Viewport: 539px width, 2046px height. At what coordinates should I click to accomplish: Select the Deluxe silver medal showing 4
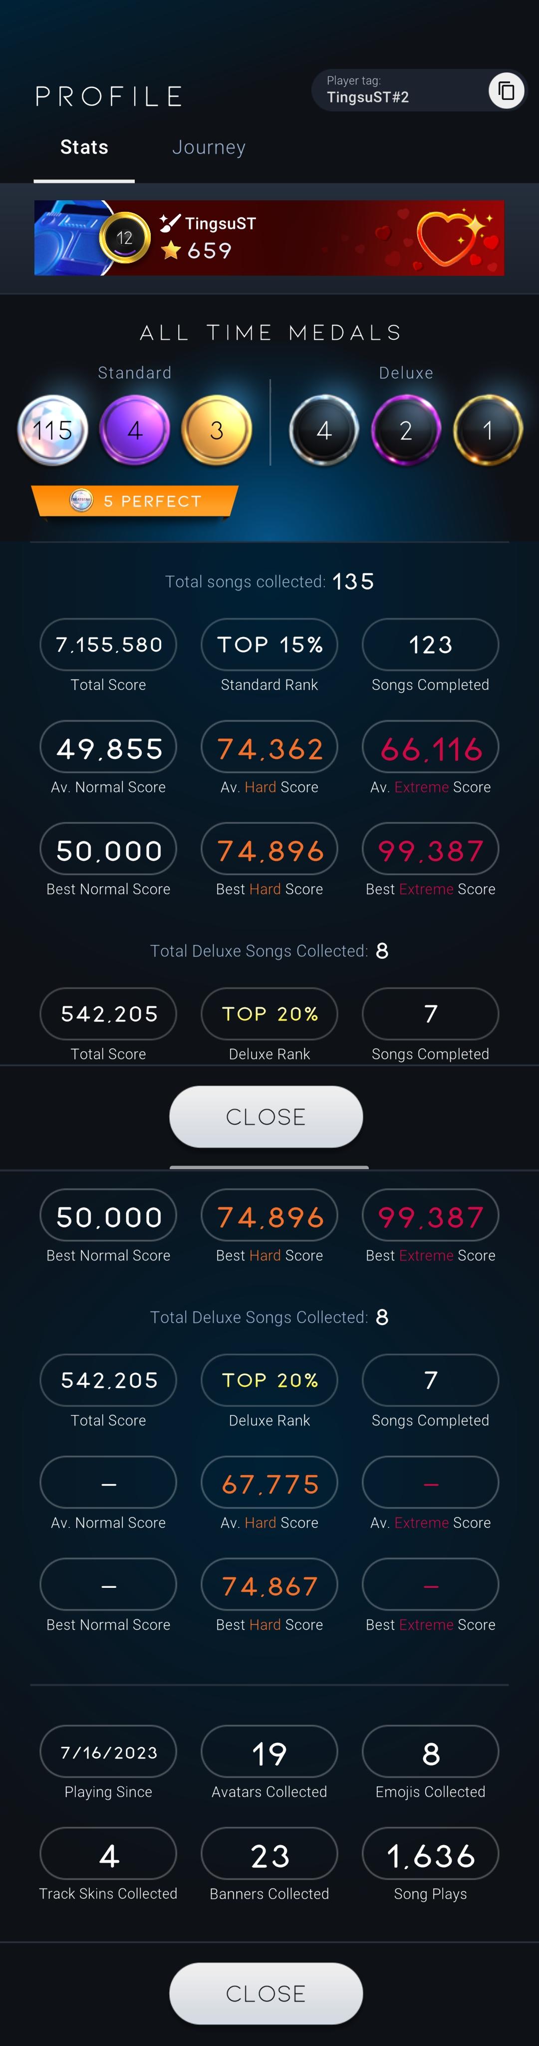[x=324, y=430]
